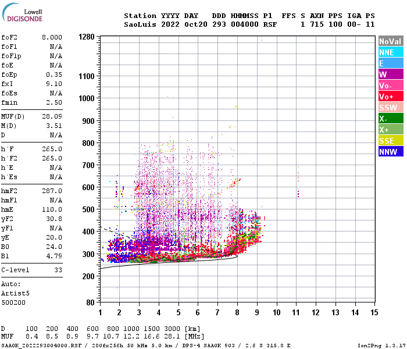The image size is (407, 349).
Task: Select the NoVal legend swatch
Action: point(391,41)
